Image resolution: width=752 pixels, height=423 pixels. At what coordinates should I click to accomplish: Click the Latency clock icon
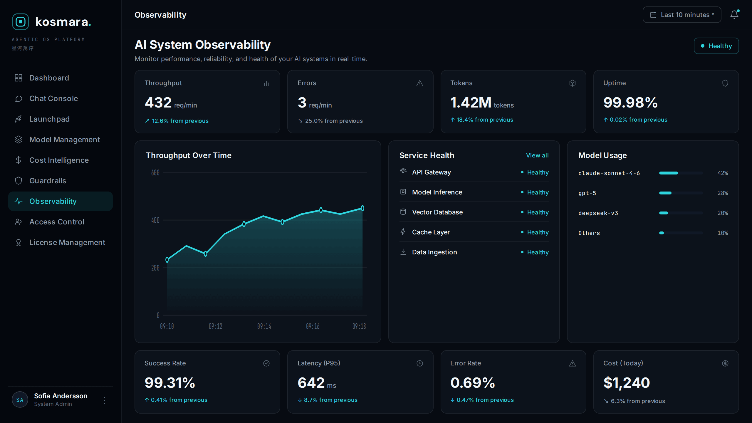(420, 364)
